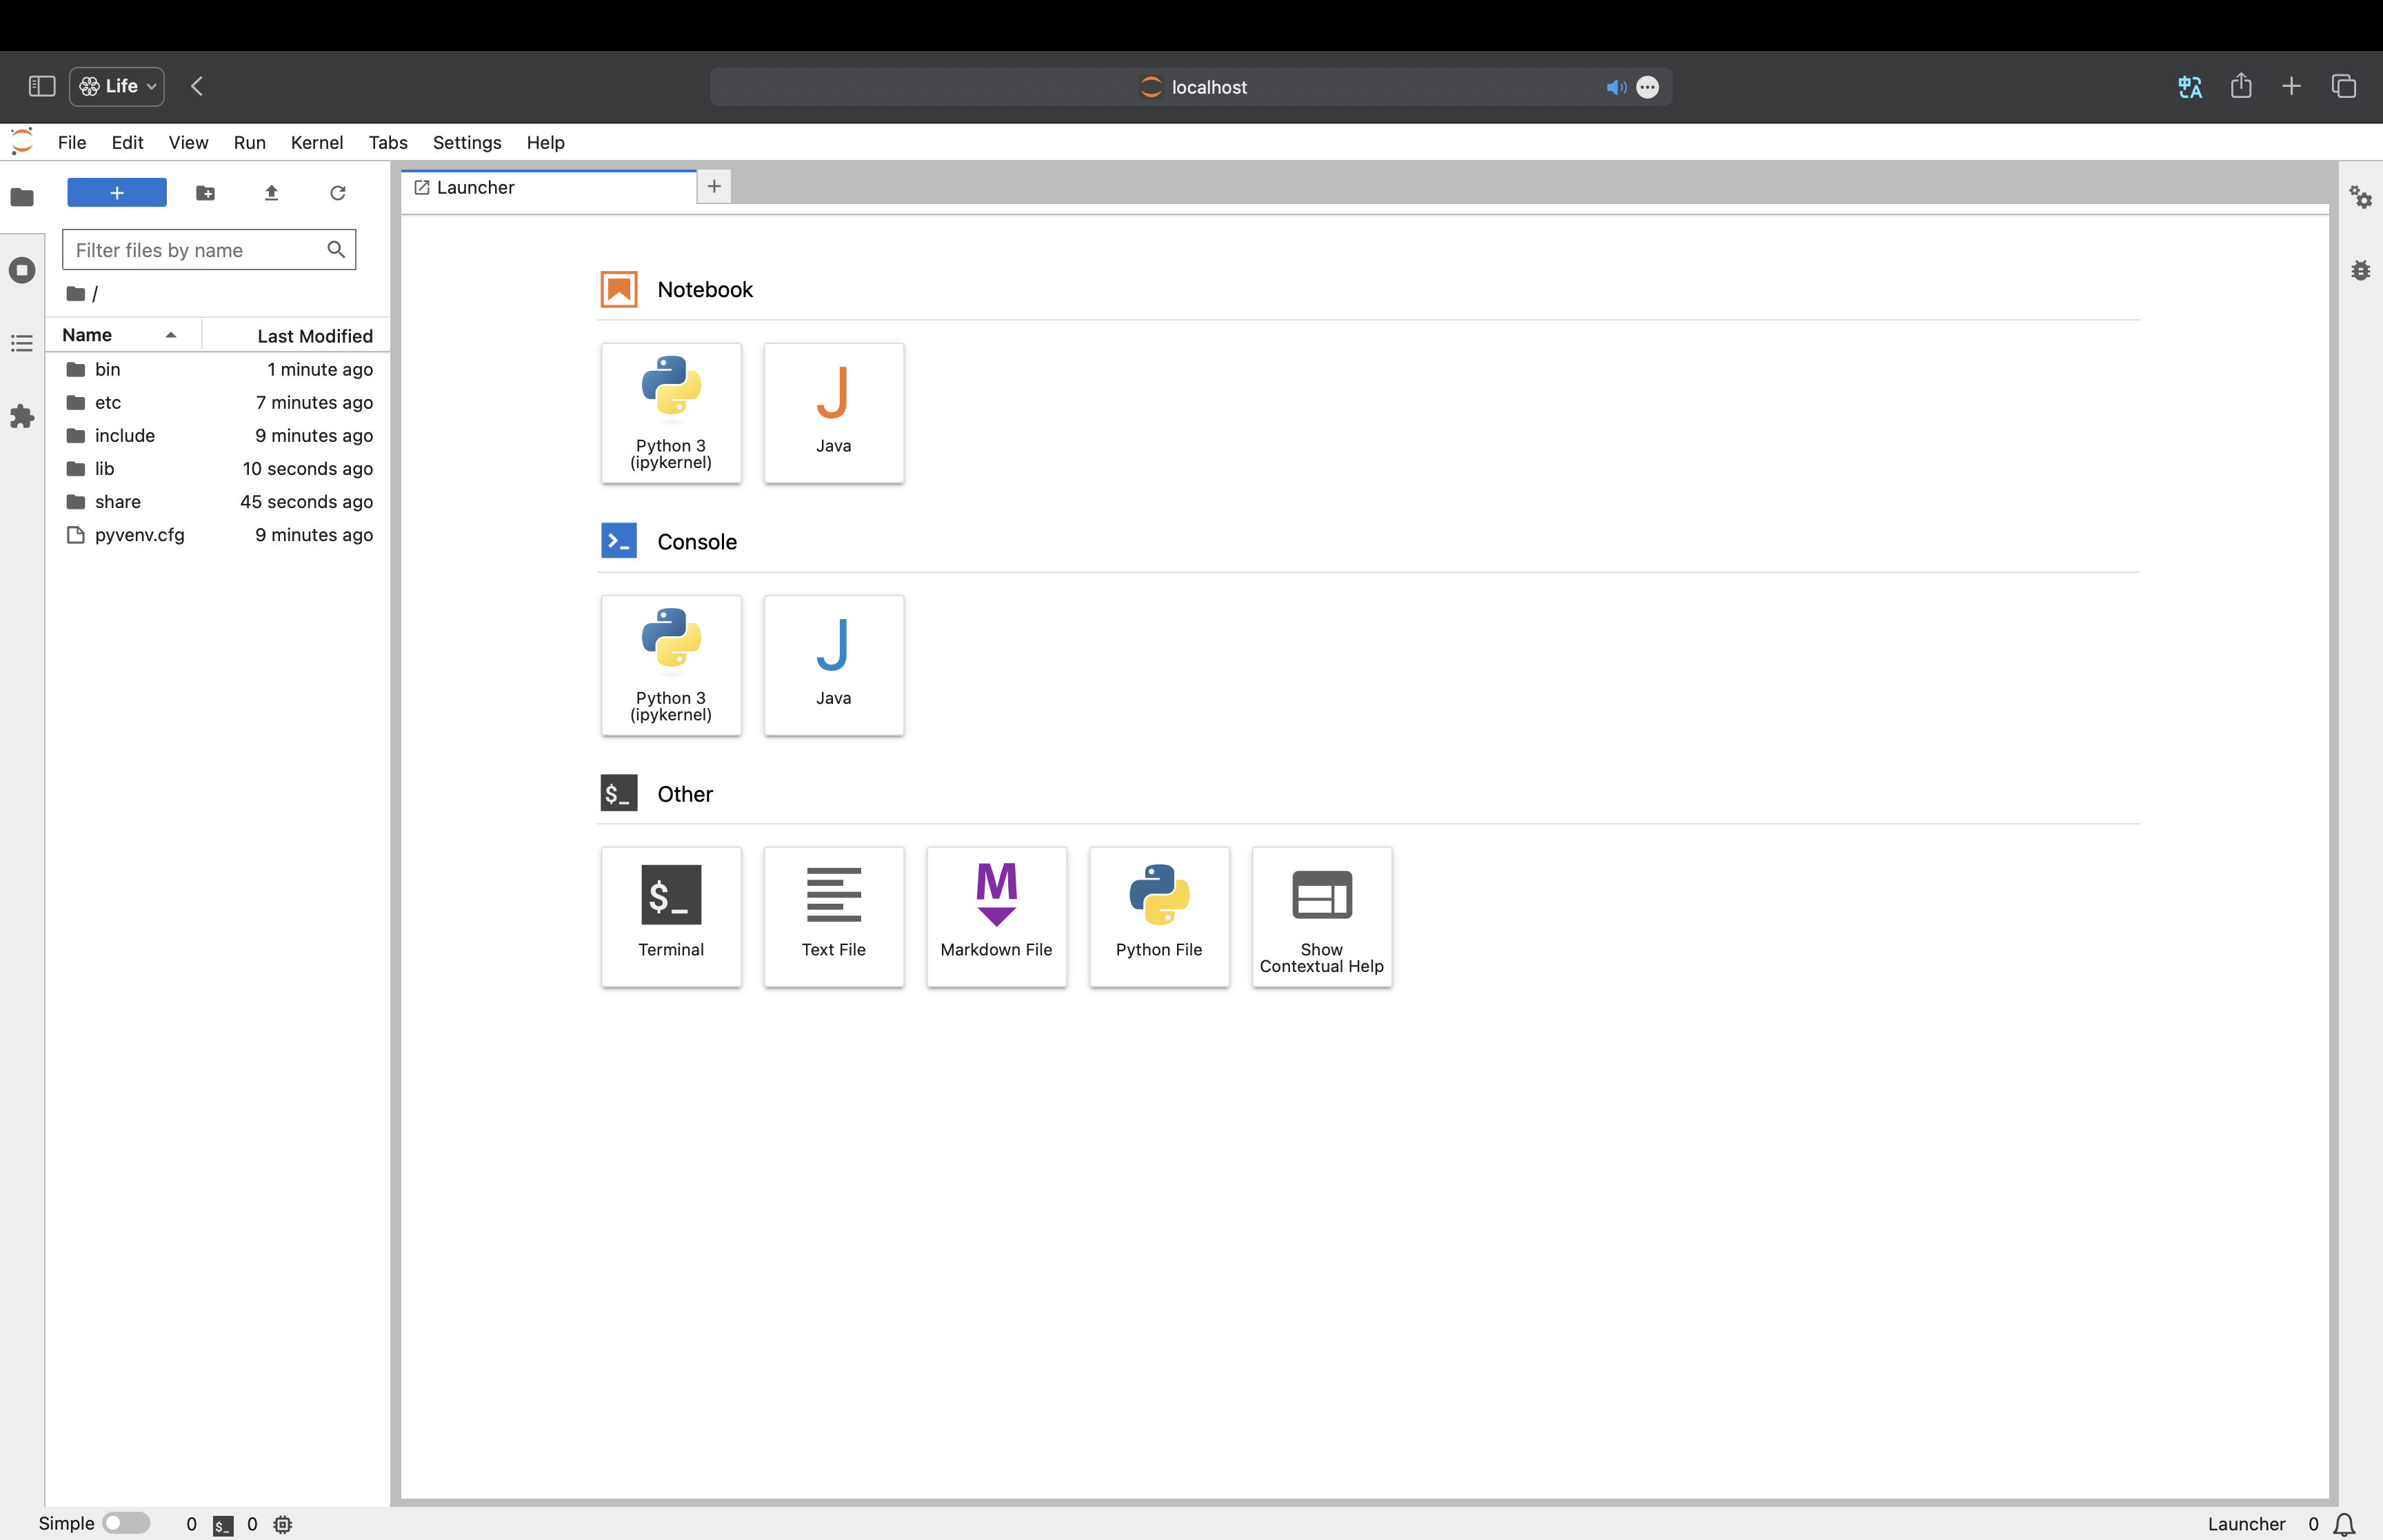This screenshot has height=1540, width=2383.
Task: Open the Settings menu
Action: pyautogui.click(x=466, y=143)
